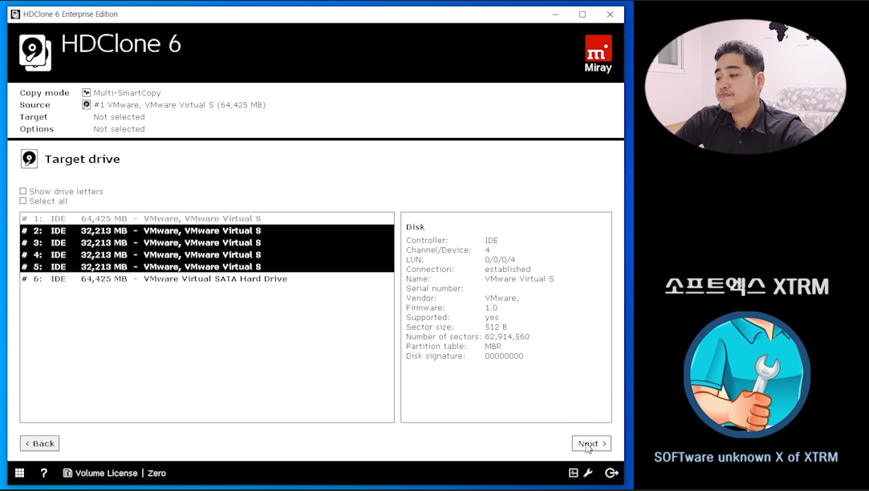
Task: Click the Volume License label
Action: (107, 473)
